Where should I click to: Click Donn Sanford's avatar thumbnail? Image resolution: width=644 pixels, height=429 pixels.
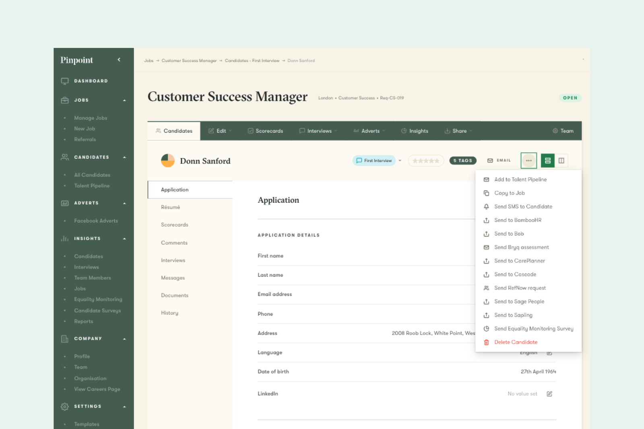coord(167,161)
